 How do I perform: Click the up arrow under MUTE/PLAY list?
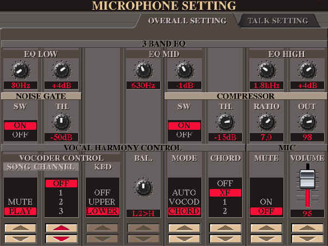[x=20, y=228]
